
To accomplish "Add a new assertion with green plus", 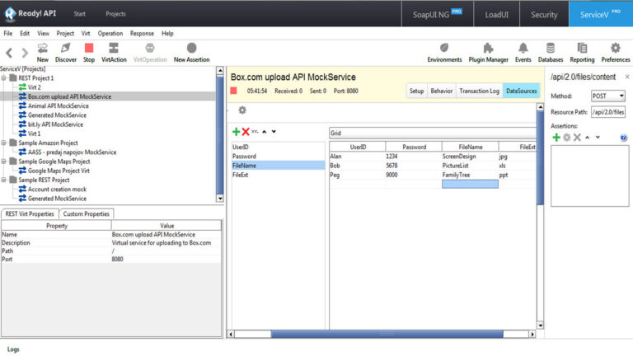I will 556,138.
